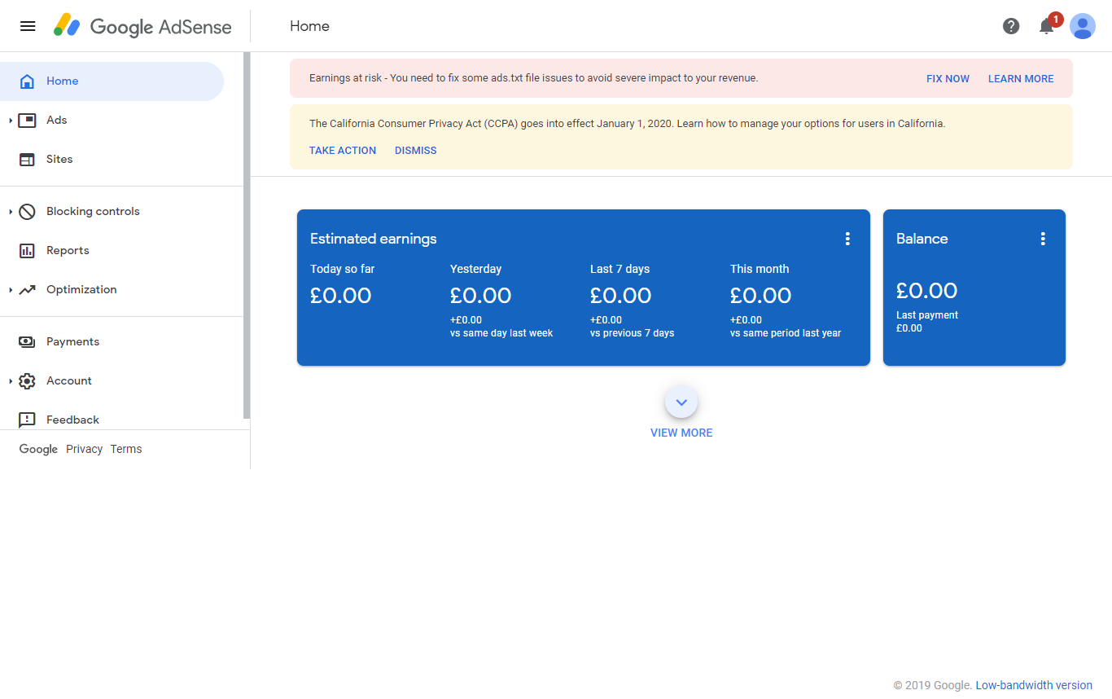This screenshot has height=699, width=1112.
Task: Open Estimated earnings card options menu
Action: (x=847, y=239)
